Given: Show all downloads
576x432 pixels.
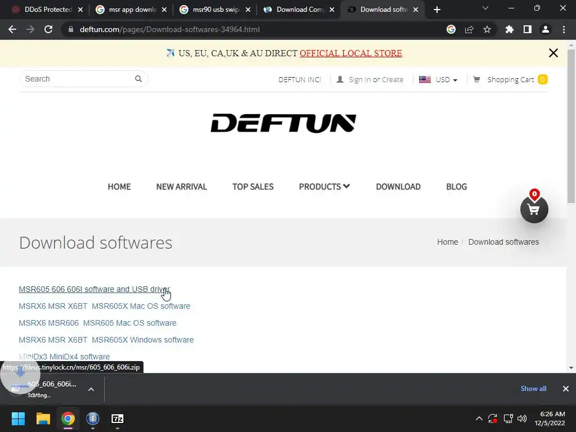Looking at the screenshot, I should (x=533, y=389).
